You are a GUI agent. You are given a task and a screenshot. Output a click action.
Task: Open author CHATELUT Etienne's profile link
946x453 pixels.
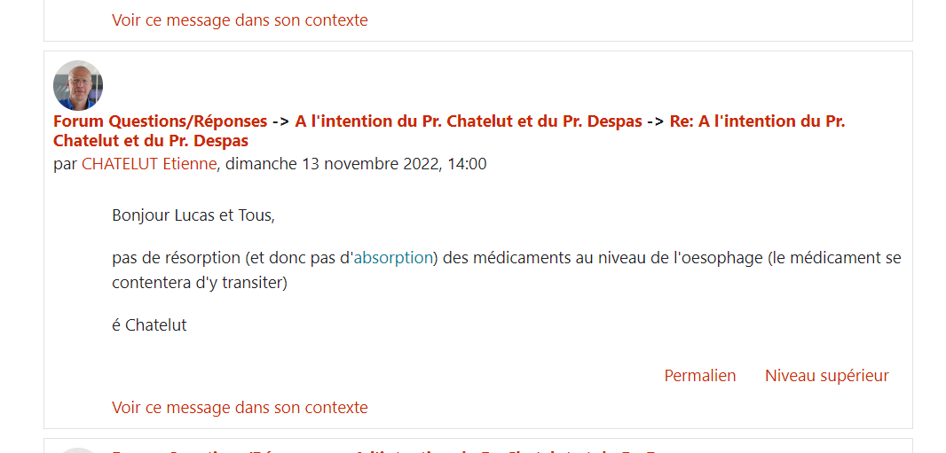148,164
